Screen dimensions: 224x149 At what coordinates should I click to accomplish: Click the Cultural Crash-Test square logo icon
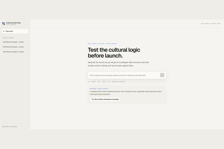3,24
